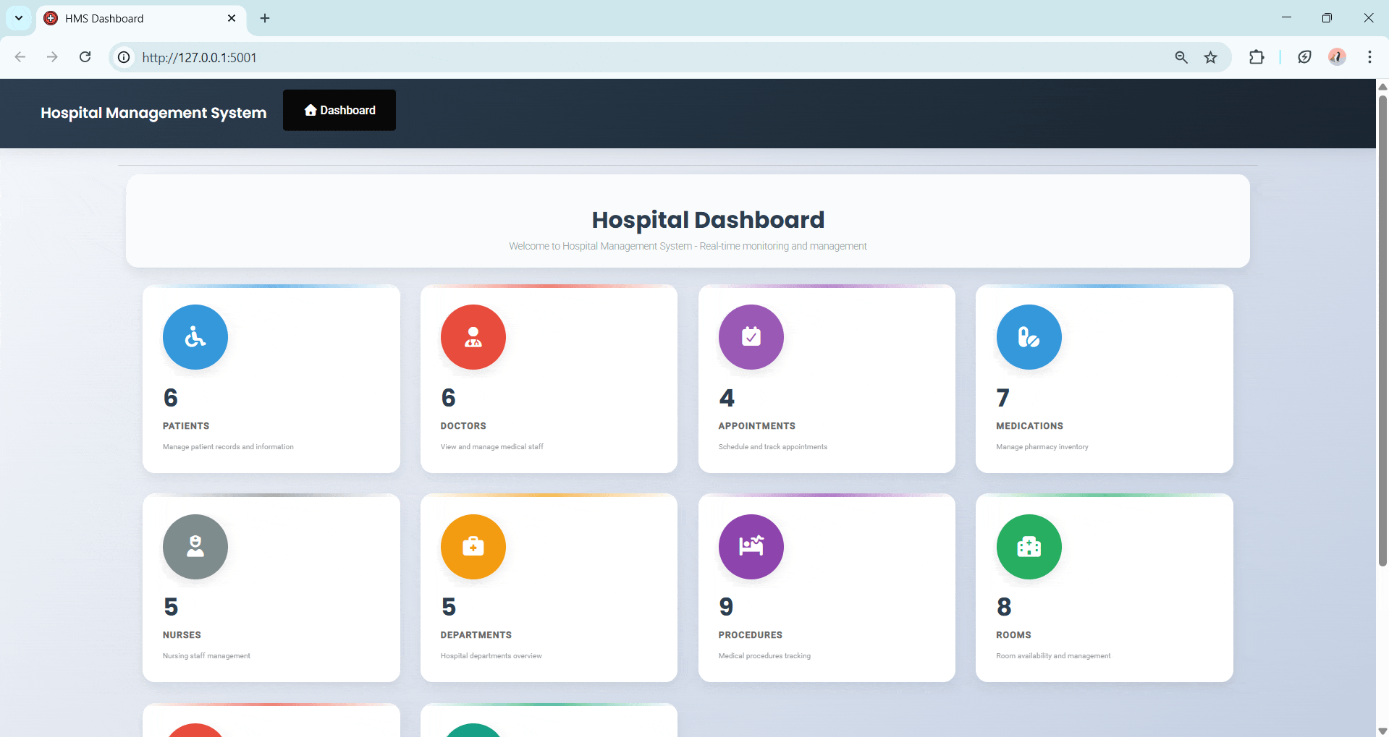The width and height of the screenshot is (1389, 740).
Task: Click the scrollbar down arrow
Action: point(1382,731)
